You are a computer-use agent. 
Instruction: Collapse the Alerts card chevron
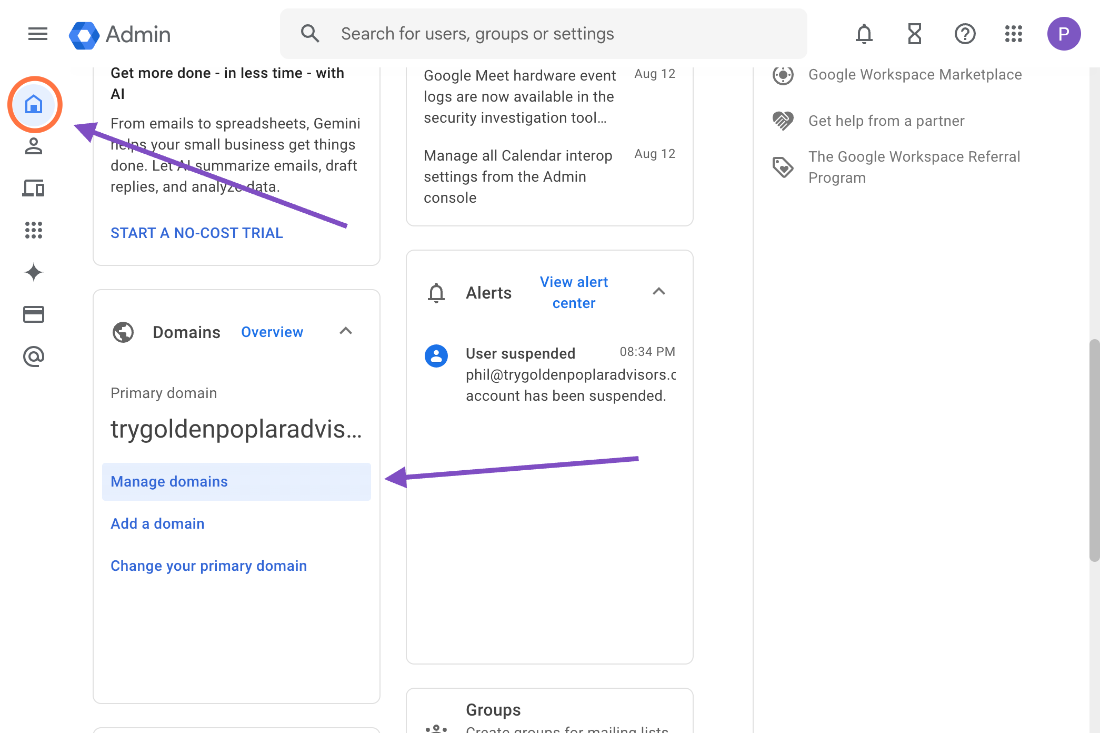[x=659, y=291]
